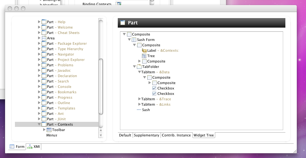Select Part – Bookmarks row
The height and width of the screenshot is (158, 306).
pos(57,92)
